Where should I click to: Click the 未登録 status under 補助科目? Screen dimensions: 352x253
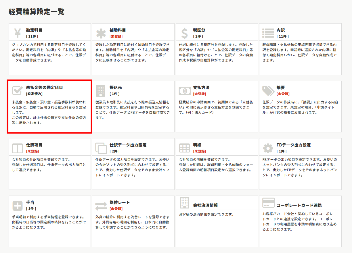click(116, 36)
